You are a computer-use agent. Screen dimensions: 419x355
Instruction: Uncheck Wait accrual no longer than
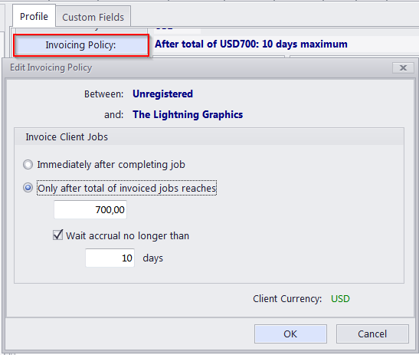[x=57, y=235]
